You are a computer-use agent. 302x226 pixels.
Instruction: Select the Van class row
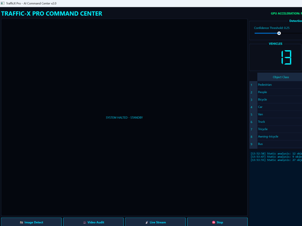(280, 114)
